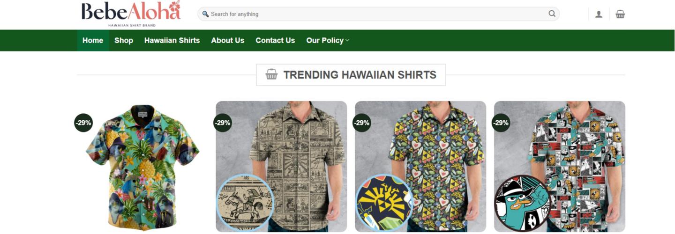Viewport: 675px width, 234px height.
Task: Expand the Our Policy dropdown menu
Action: tap(324, 41)
